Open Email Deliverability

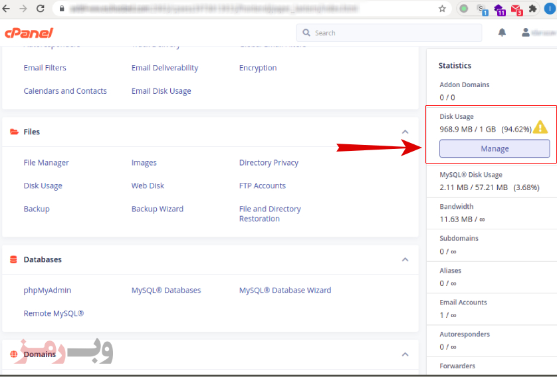165,68
